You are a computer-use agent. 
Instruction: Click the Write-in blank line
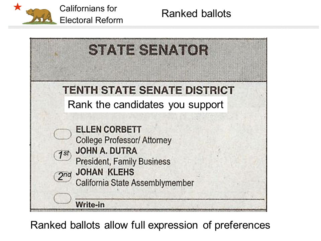[x=170, y=199]
